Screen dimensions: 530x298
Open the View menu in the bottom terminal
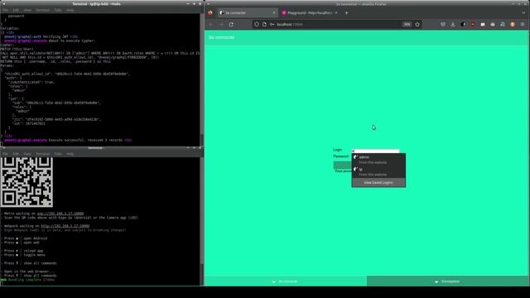point(27,154)
